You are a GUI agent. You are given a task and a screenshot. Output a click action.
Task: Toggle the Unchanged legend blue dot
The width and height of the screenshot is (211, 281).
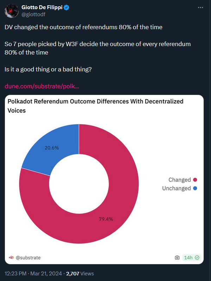[195, 189]
